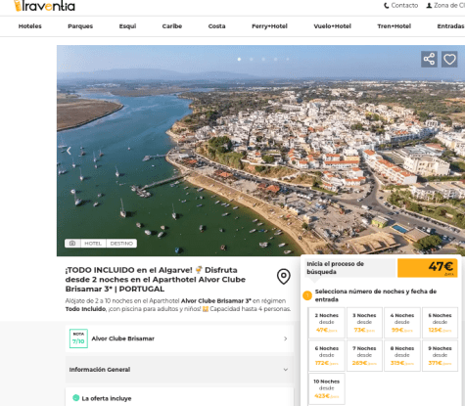Open the Costa menu

216,26
